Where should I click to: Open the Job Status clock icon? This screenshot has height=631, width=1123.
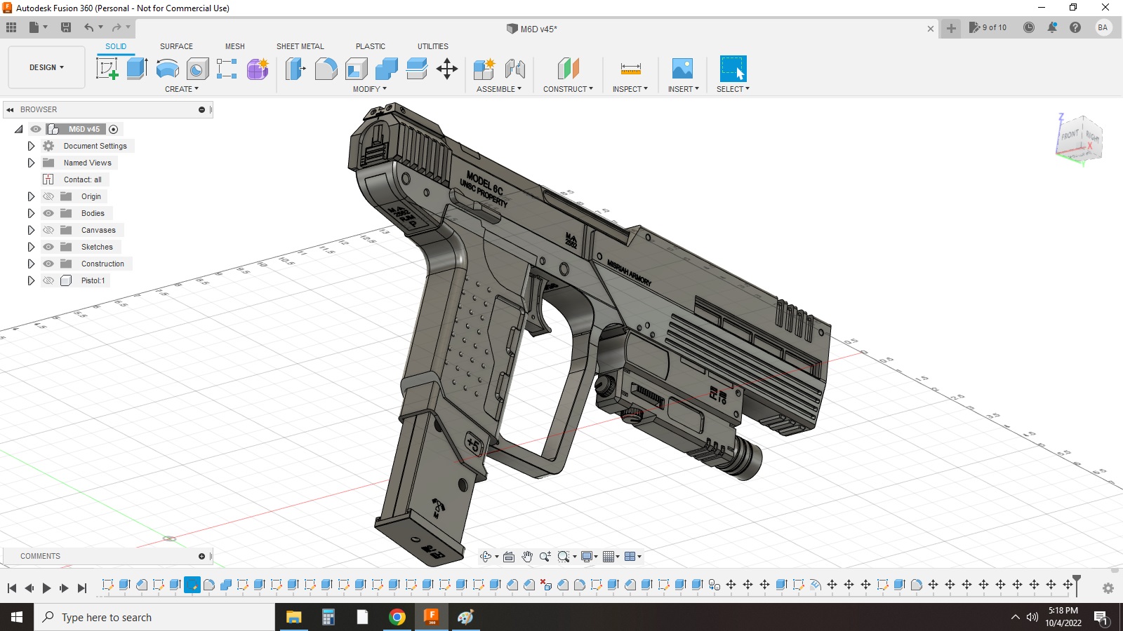click(1029, 27)
